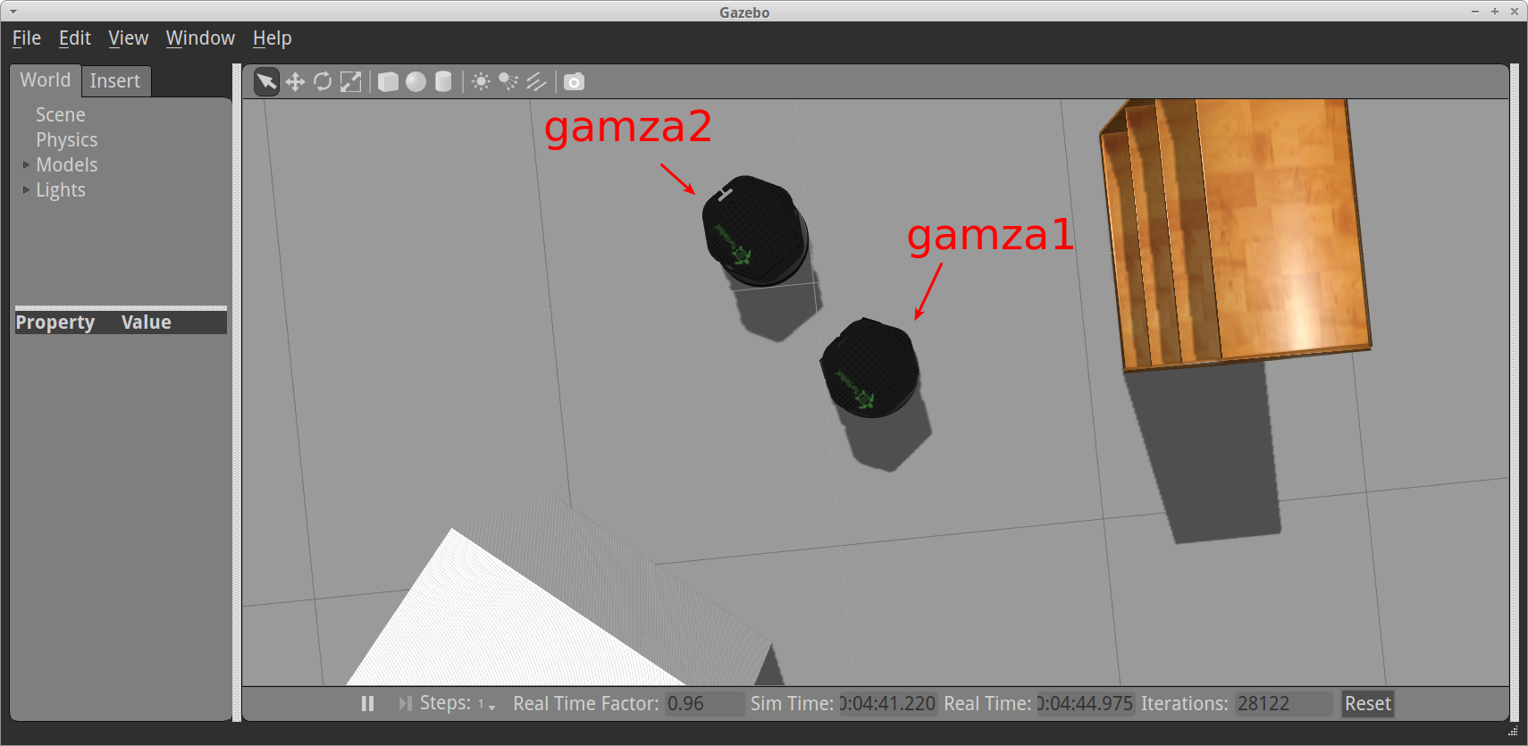
Task: Expand the Lights tree item
Action: pyautogui.click(x=26, y=190)
